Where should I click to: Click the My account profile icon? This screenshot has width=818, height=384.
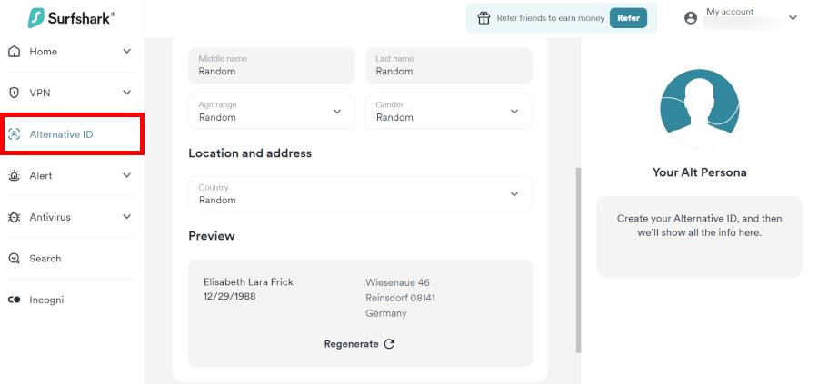point(691,17)
